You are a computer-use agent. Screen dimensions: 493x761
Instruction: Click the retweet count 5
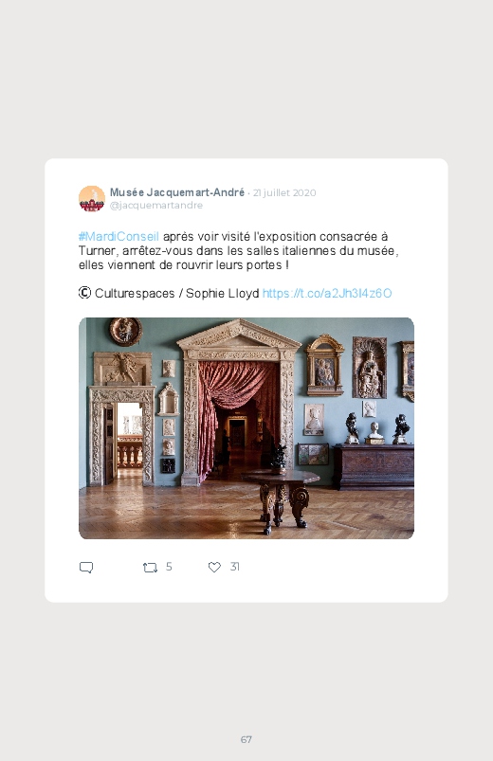169,567
